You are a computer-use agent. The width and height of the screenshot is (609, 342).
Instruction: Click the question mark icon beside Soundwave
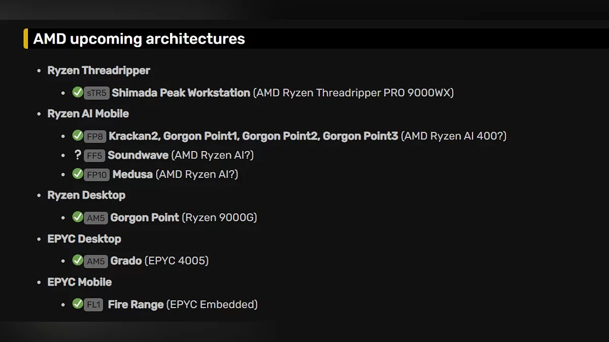[78, 155]
